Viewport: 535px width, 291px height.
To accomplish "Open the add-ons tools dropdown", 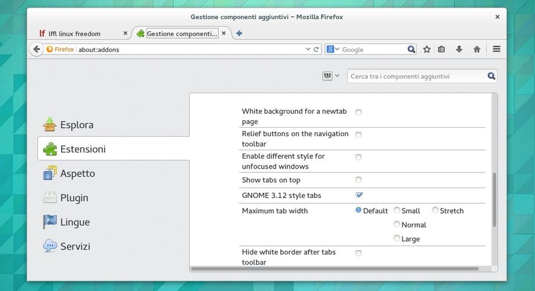I will coord(331,76).
